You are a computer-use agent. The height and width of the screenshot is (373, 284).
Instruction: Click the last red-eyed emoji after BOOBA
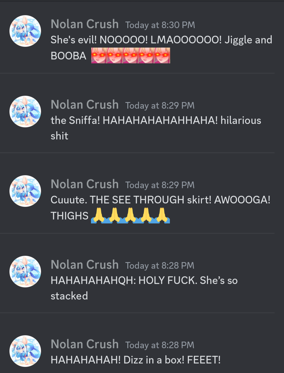(x=162, y=56)
